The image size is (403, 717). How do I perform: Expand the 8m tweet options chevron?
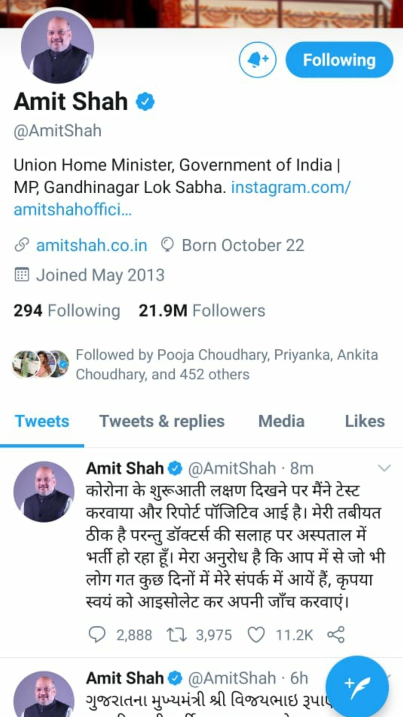pyautogui.click(x=384, y=468)
